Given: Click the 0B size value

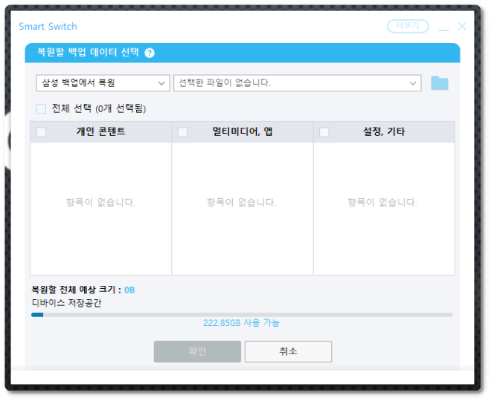Looking at the screenshot, I should tap(129, 290).
